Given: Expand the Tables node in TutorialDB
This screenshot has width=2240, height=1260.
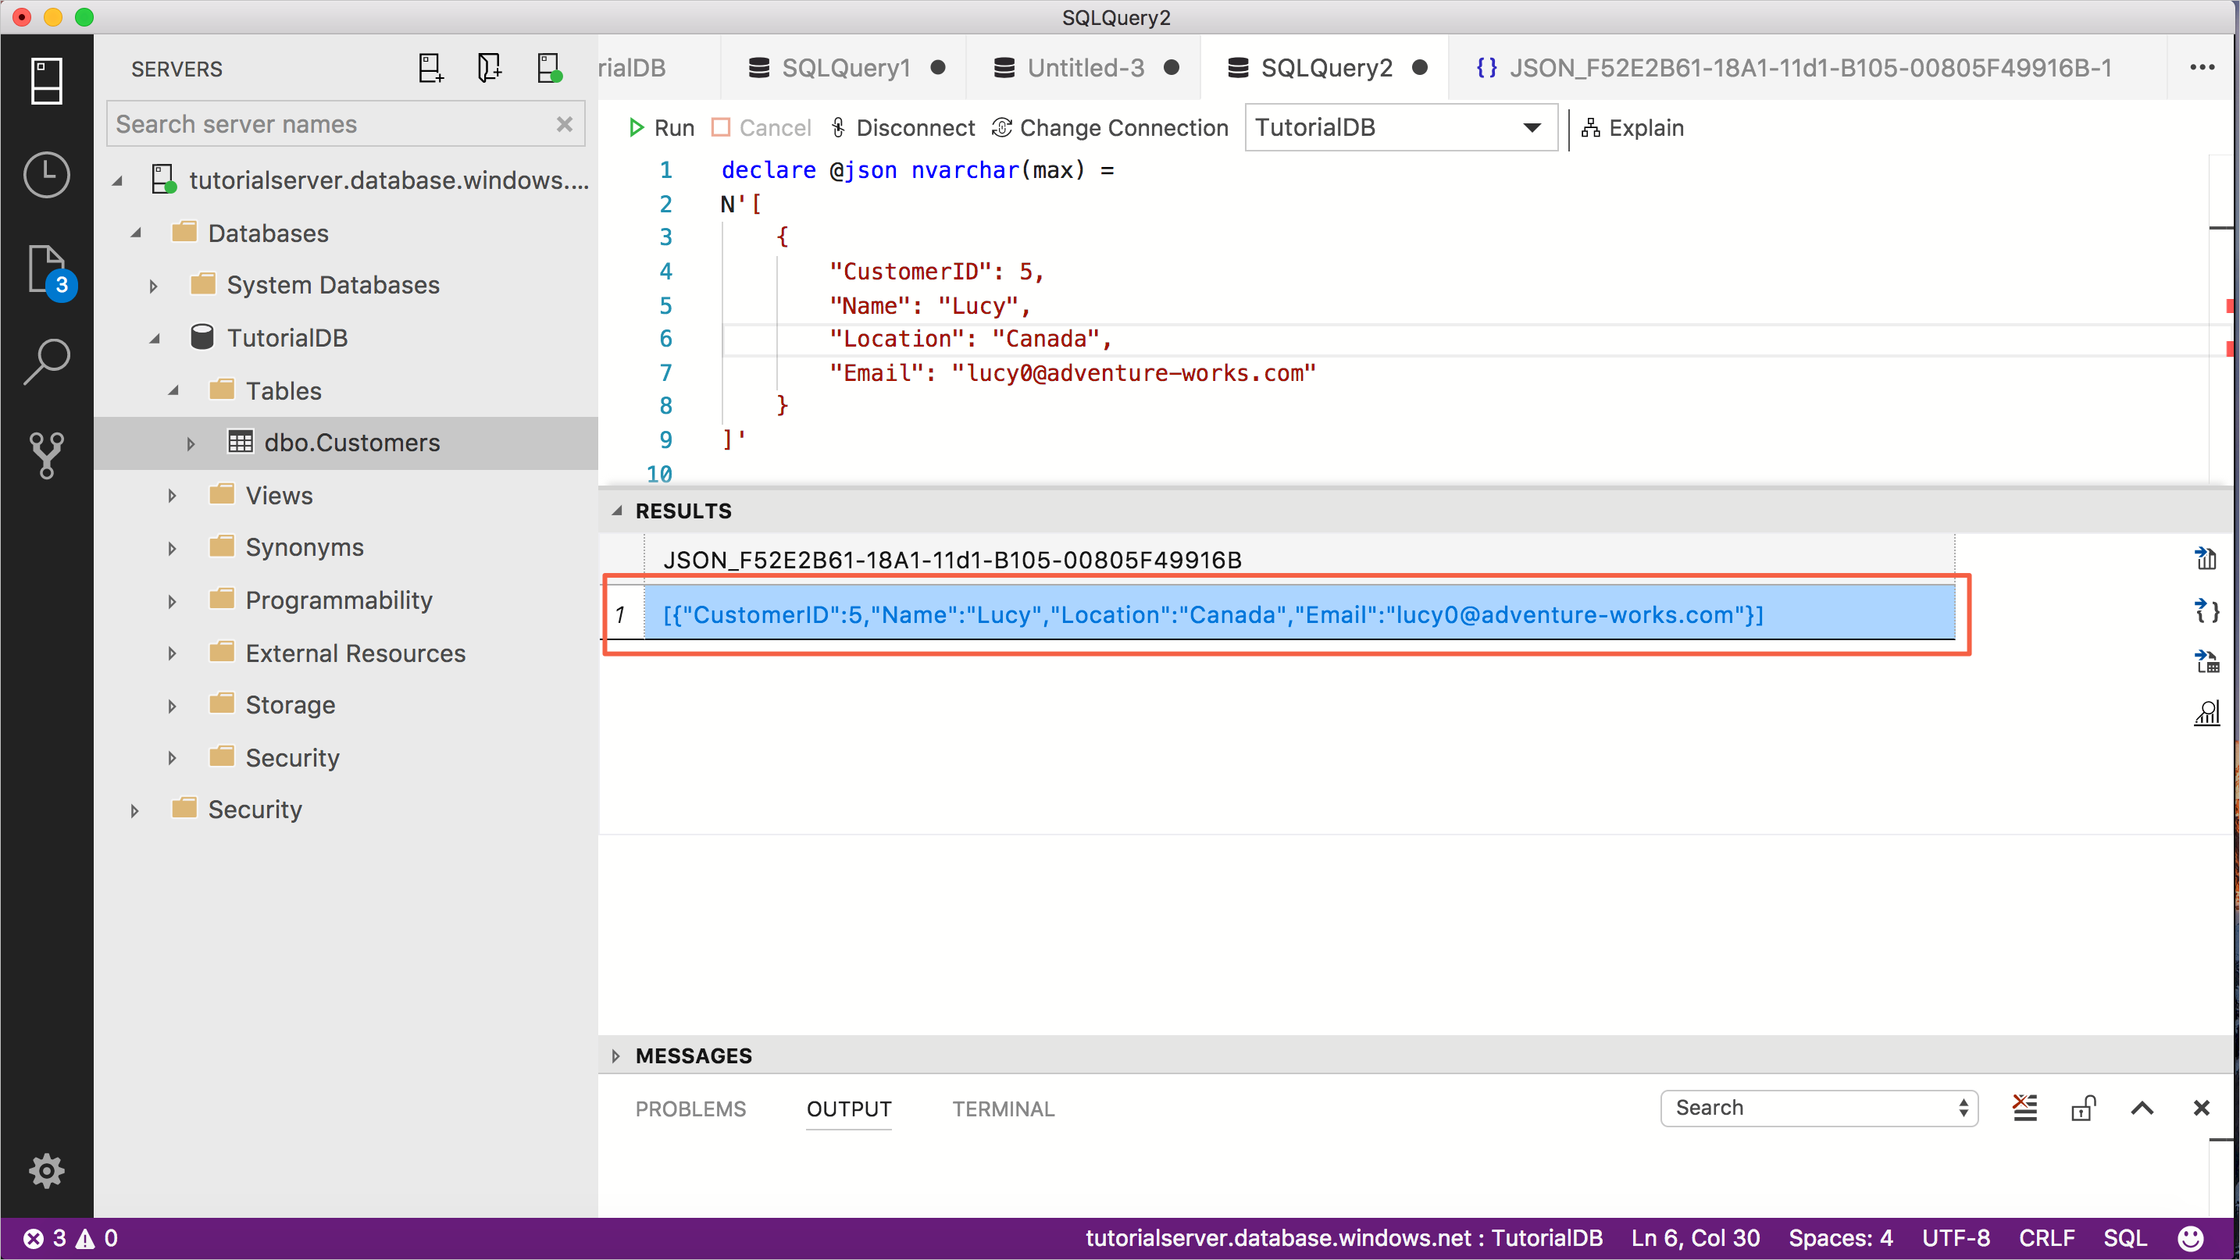Looking at the screenshot, I should (x=176, y=390).
